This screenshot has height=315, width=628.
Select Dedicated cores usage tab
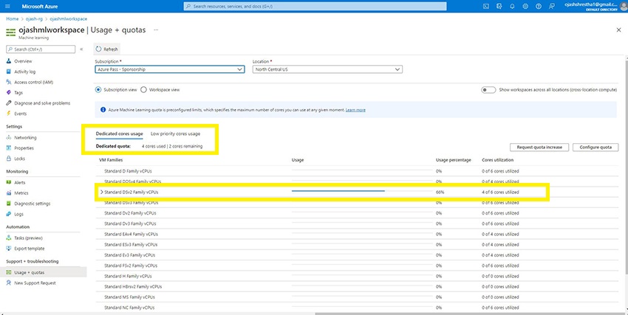[x=119, y=134]
